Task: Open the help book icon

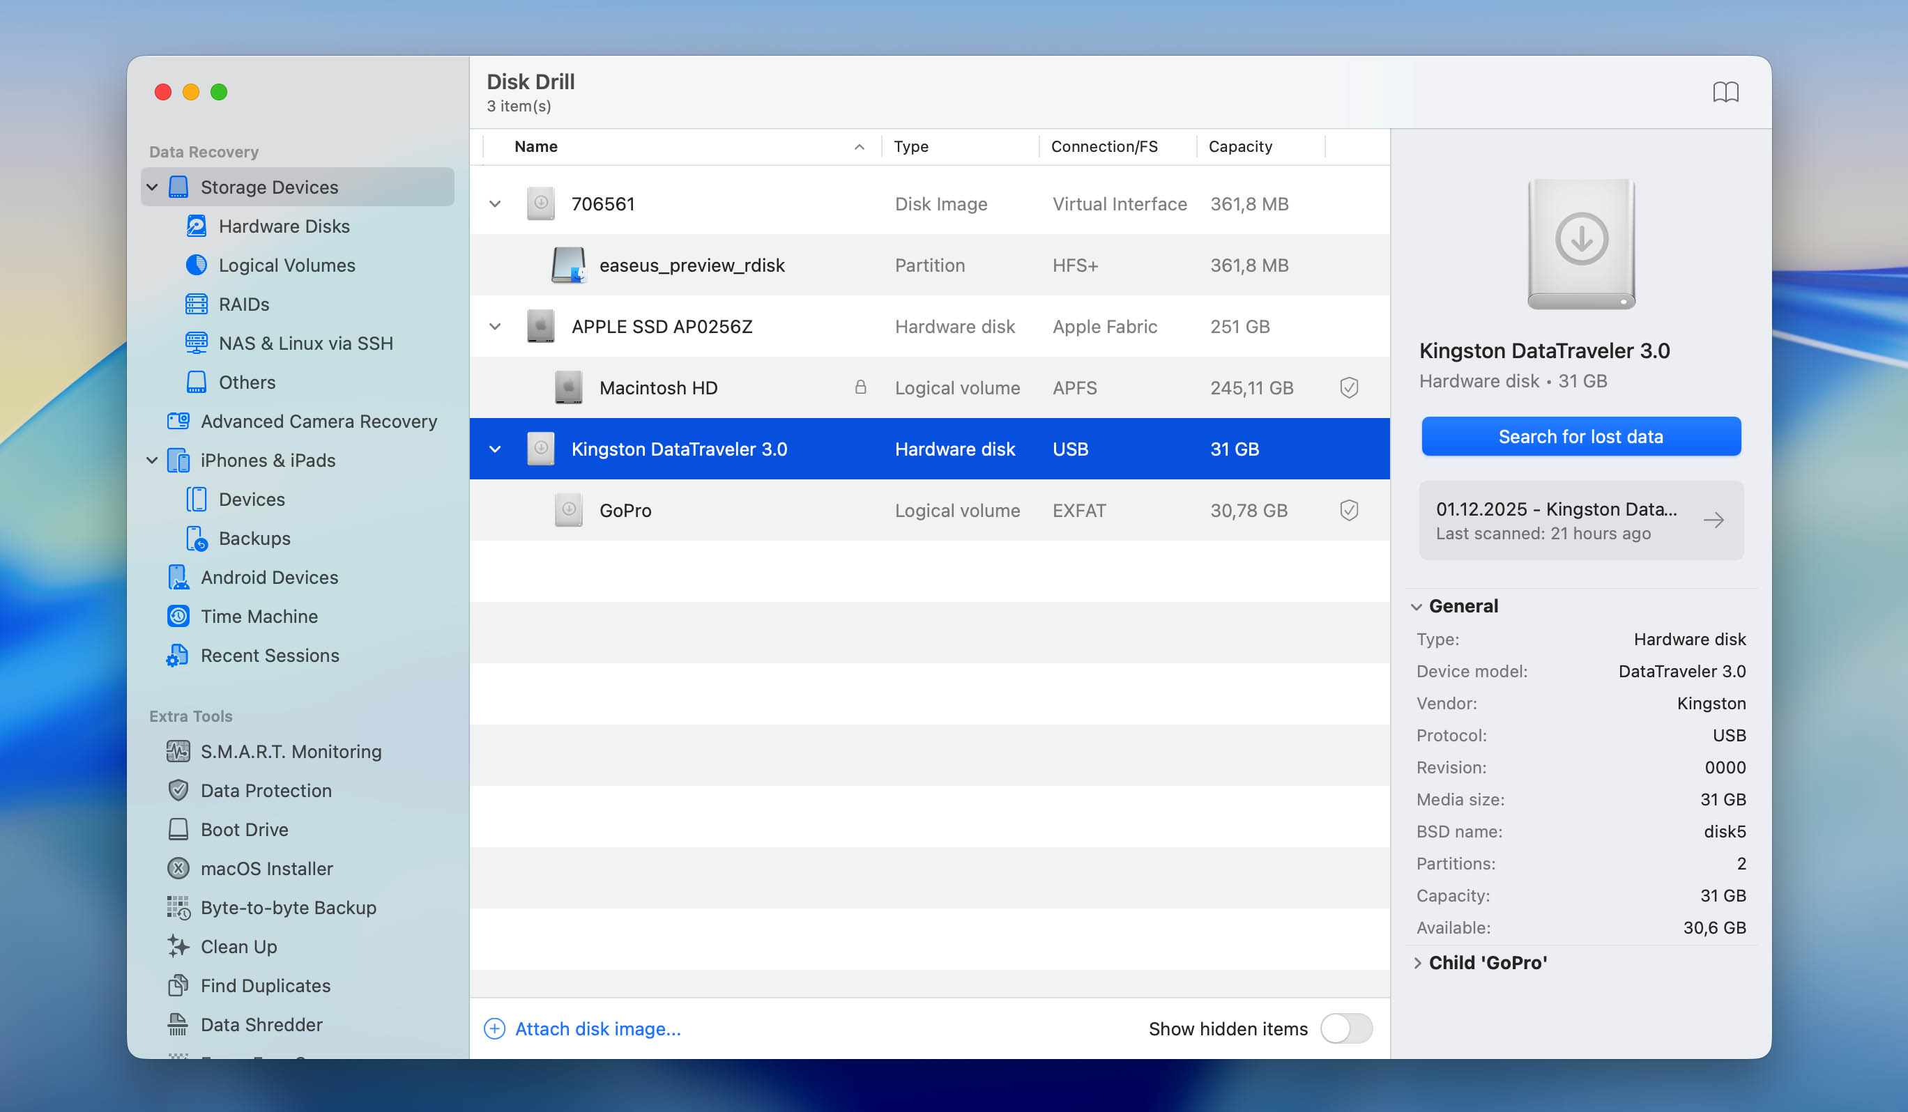Action: tap(1725, 93)
